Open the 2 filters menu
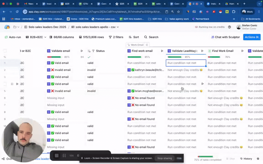 [x=116, y=37]
